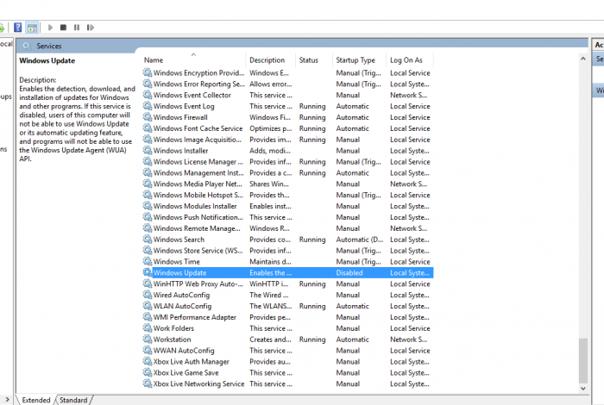Select Windows Store Service (WS...) name

pos(198,251)
